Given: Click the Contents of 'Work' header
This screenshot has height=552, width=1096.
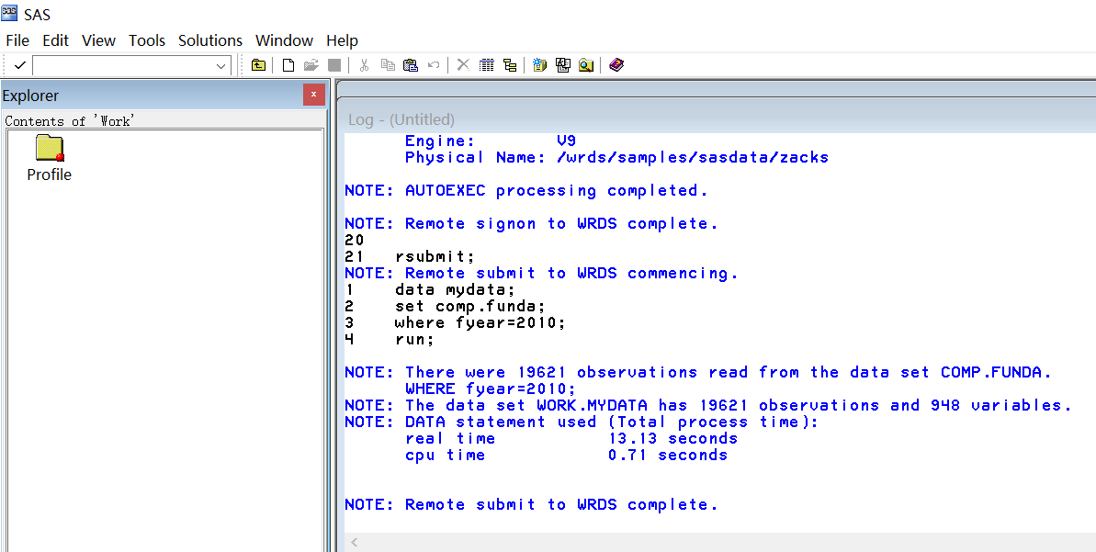Looking at the screenshot, I should [70, 121].
